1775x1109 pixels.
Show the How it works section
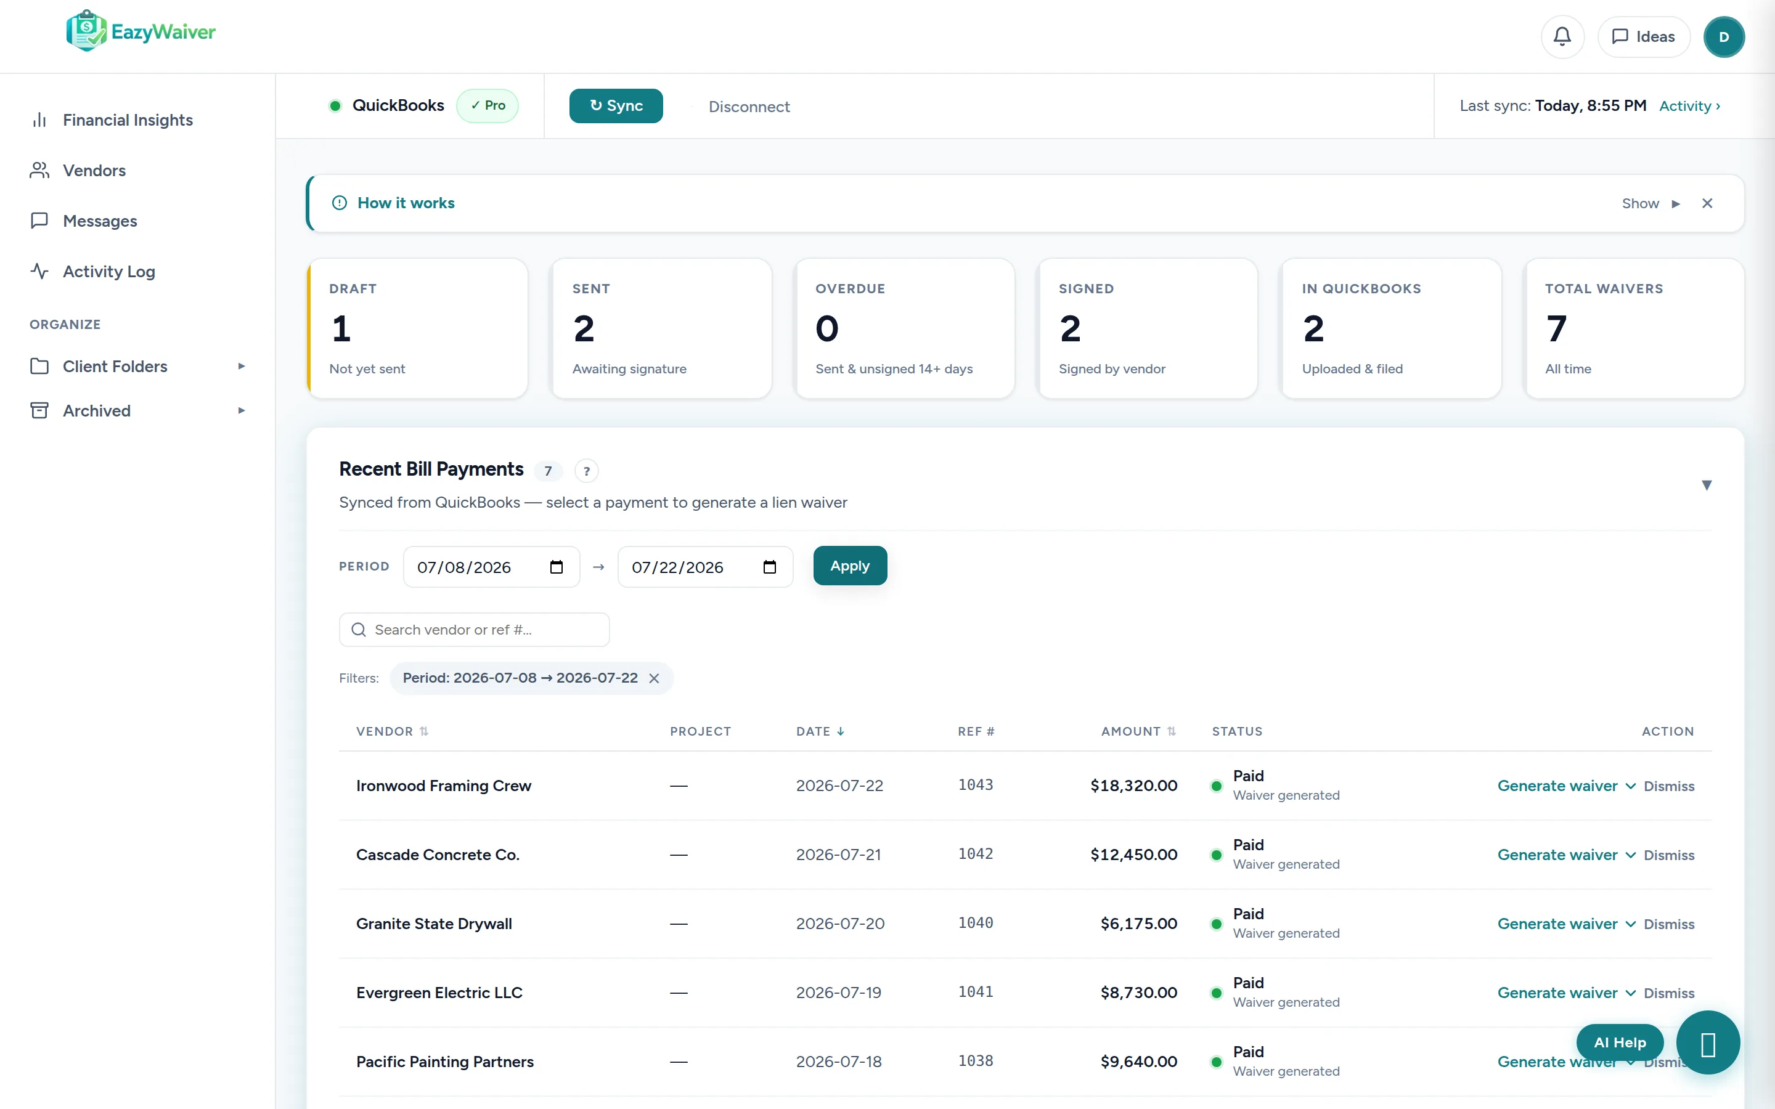(1651, 203)
